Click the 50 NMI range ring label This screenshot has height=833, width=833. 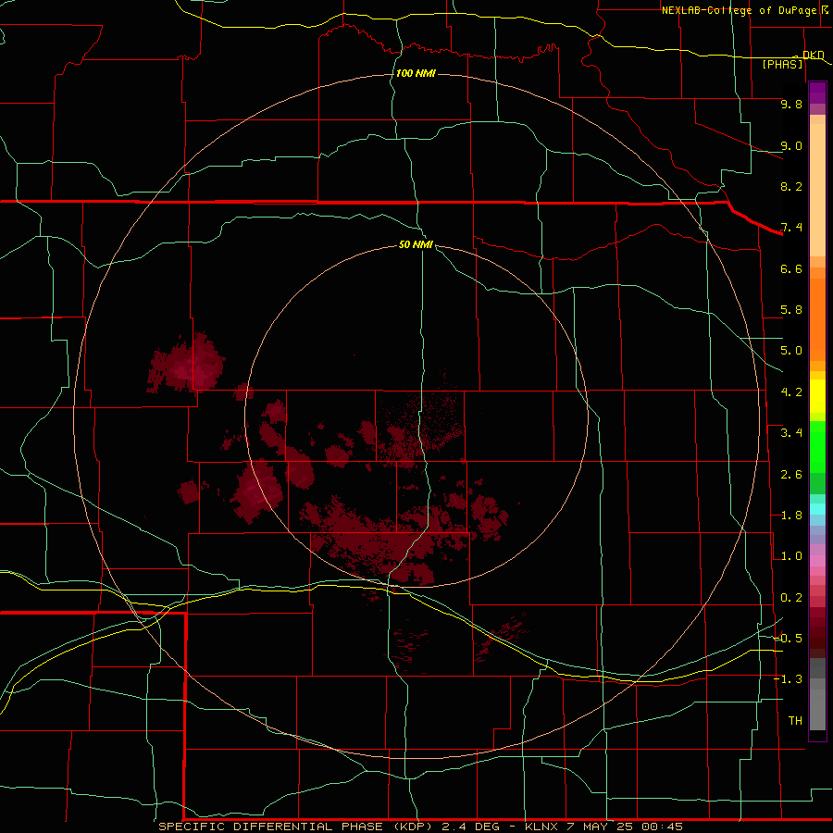point(416,244)
